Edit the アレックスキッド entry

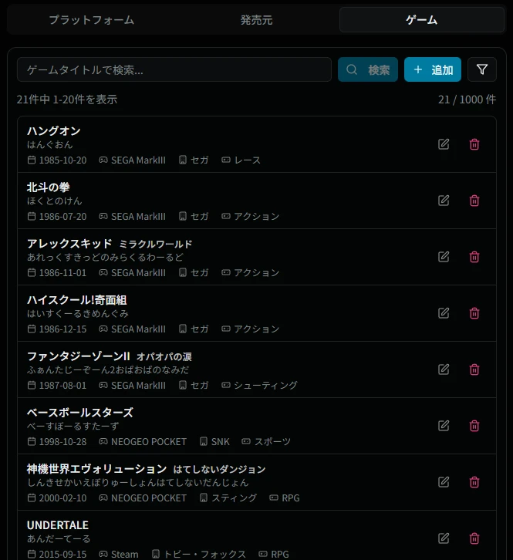[x=444, y=257]
